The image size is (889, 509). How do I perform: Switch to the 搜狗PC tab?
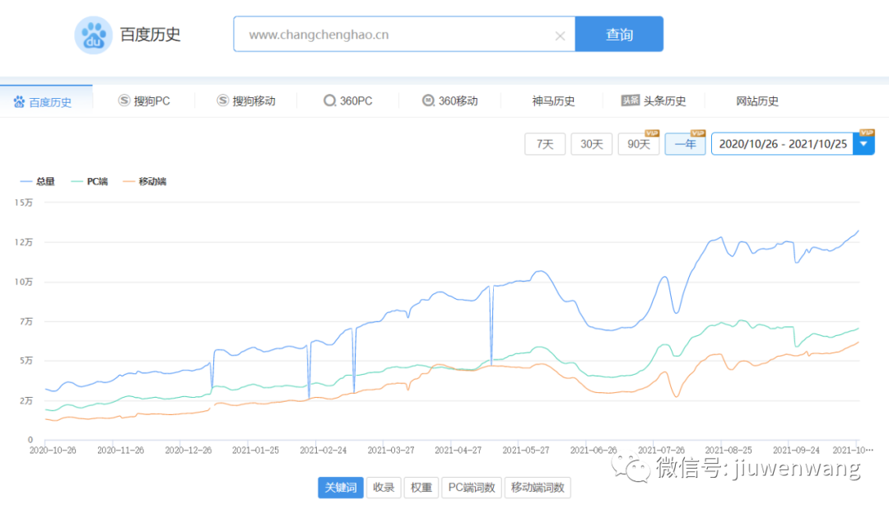[144, 101]
